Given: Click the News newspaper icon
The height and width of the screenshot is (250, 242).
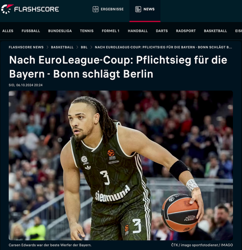Looking at the screenshot, I should (x=138, y=9).
